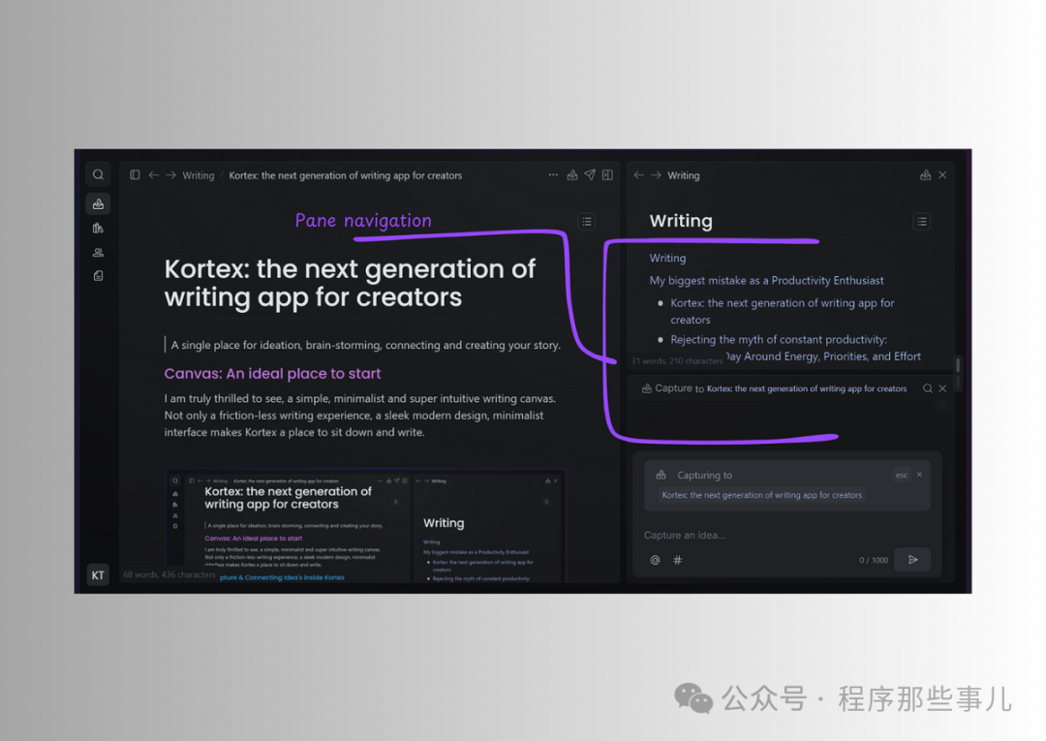Toggle the split pane layout icon

(607, 174)
